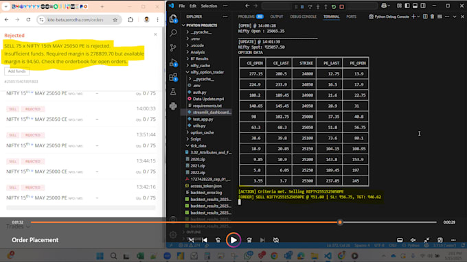The height and width of the screenshot is (262, 467).
Task: Restart the debug session
Action: [334, 7]
